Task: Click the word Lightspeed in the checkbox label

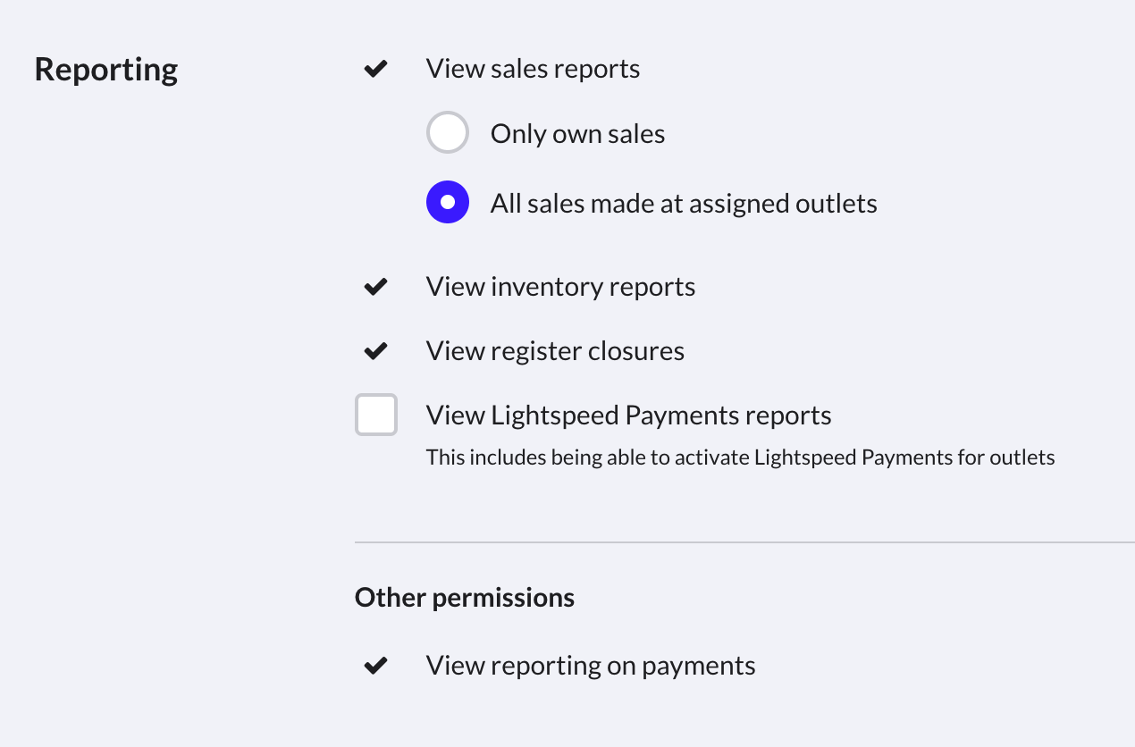Action: [x=554, y=415]
